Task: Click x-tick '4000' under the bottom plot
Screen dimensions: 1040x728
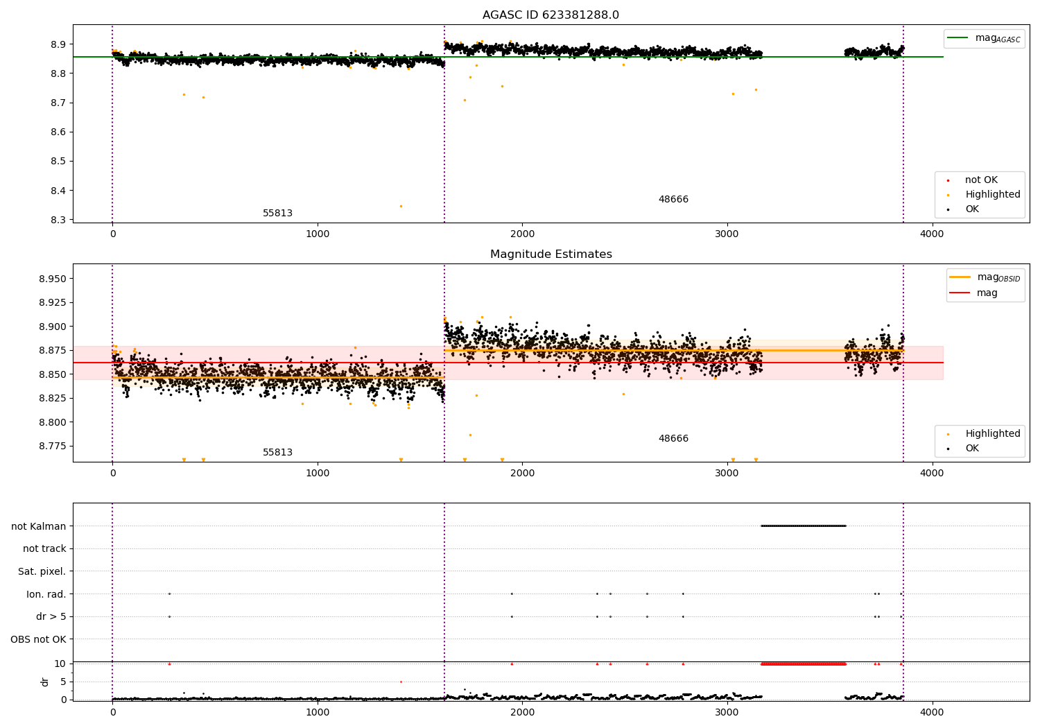Action: click(x=932, y=713)
